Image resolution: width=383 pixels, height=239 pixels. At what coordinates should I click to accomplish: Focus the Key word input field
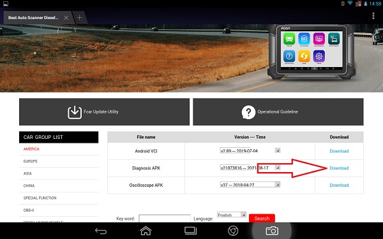pos(165,219)
